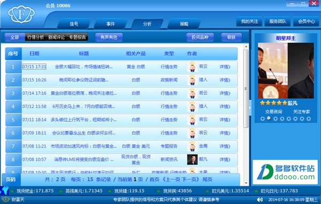This screenshot has width=321, height=204.
Task: Click 毅凡 author photo in row 8
Action: coord(192,160)
